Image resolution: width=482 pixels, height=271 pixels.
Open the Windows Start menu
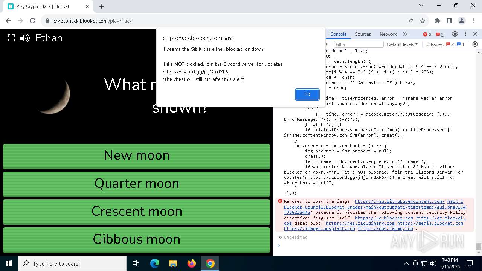(9, 263)
